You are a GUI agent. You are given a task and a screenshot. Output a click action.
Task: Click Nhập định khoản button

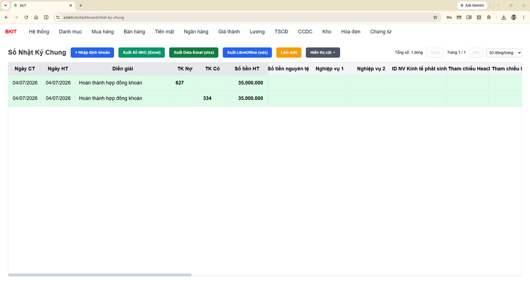click(92, 52)
